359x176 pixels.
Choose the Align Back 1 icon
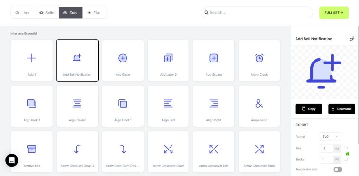coord(32,106)
